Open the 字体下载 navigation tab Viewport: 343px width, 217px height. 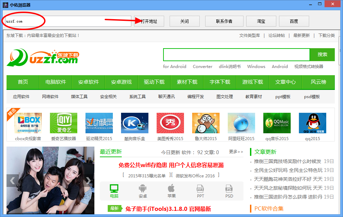(220, 82)
